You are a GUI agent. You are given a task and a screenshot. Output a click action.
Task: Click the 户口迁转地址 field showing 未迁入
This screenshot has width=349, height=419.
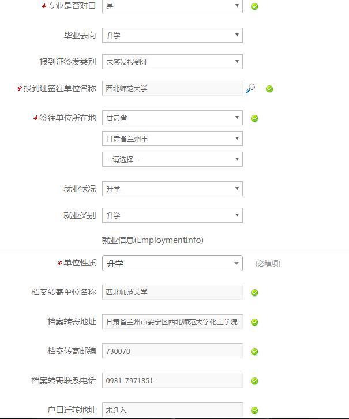[x=172, y=410]
